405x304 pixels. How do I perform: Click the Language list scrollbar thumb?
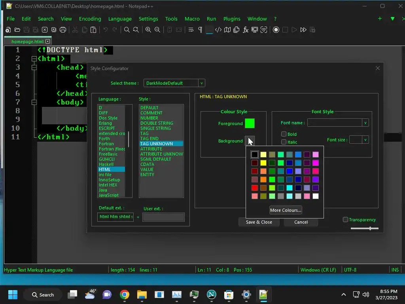click(x=129, y=139)
